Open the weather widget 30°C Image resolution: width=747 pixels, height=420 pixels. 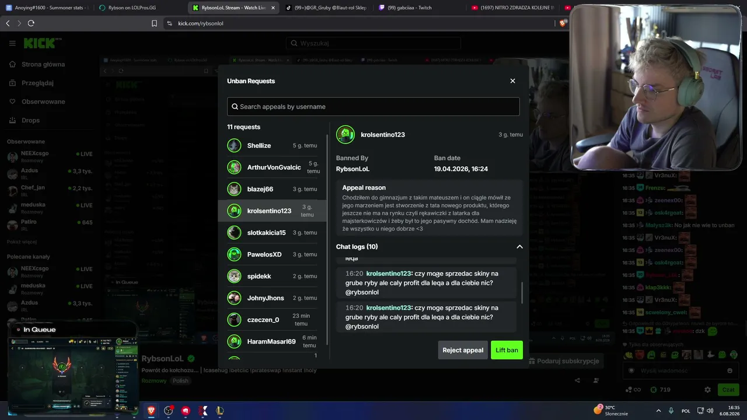point(610,411)
